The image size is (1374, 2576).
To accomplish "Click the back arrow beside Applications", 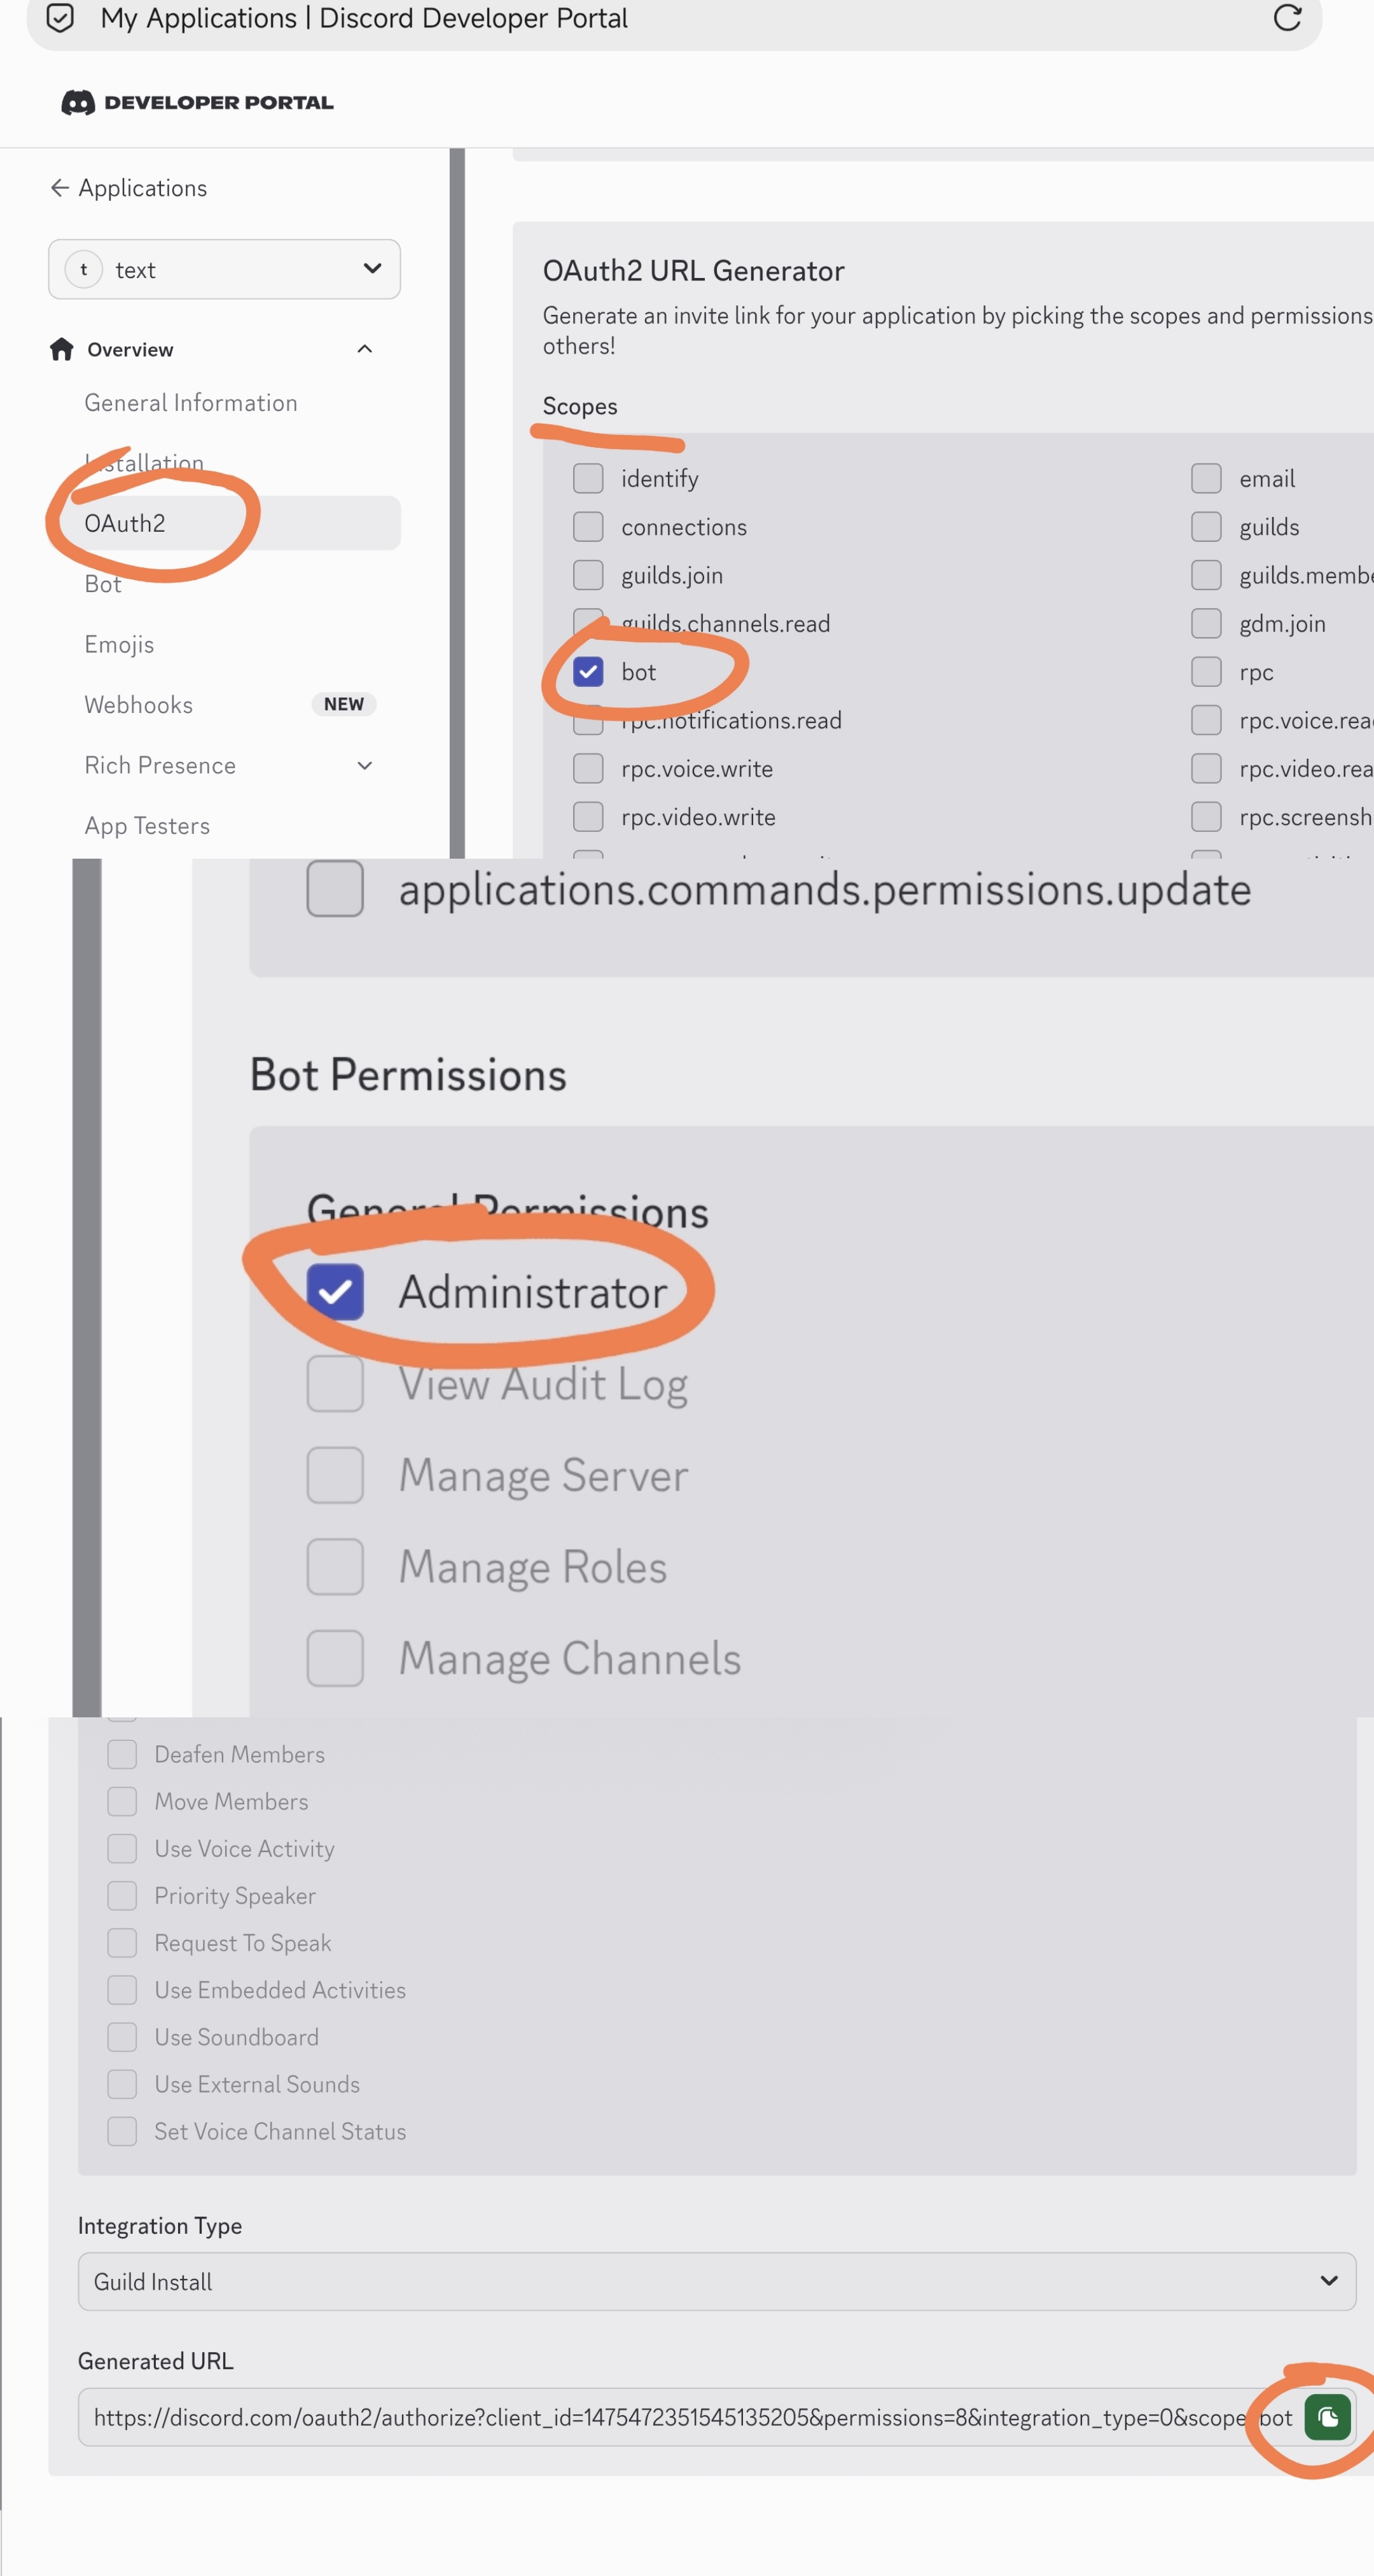I will (60, 188).
